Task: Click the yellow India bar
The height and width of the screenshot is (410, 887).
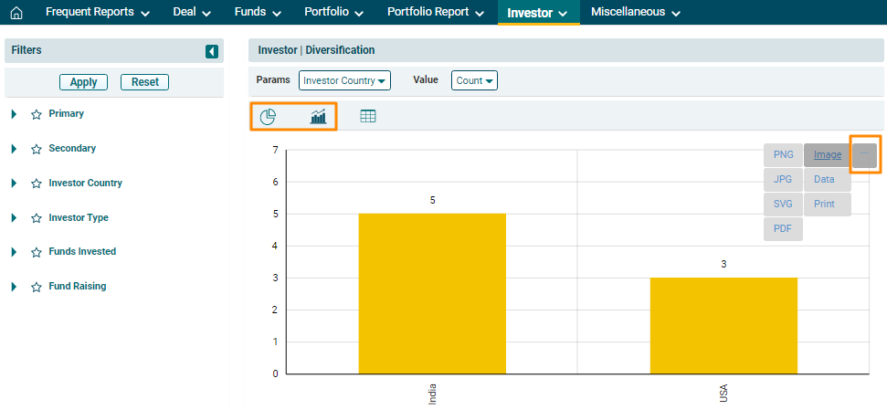Action: click(431, 292)
